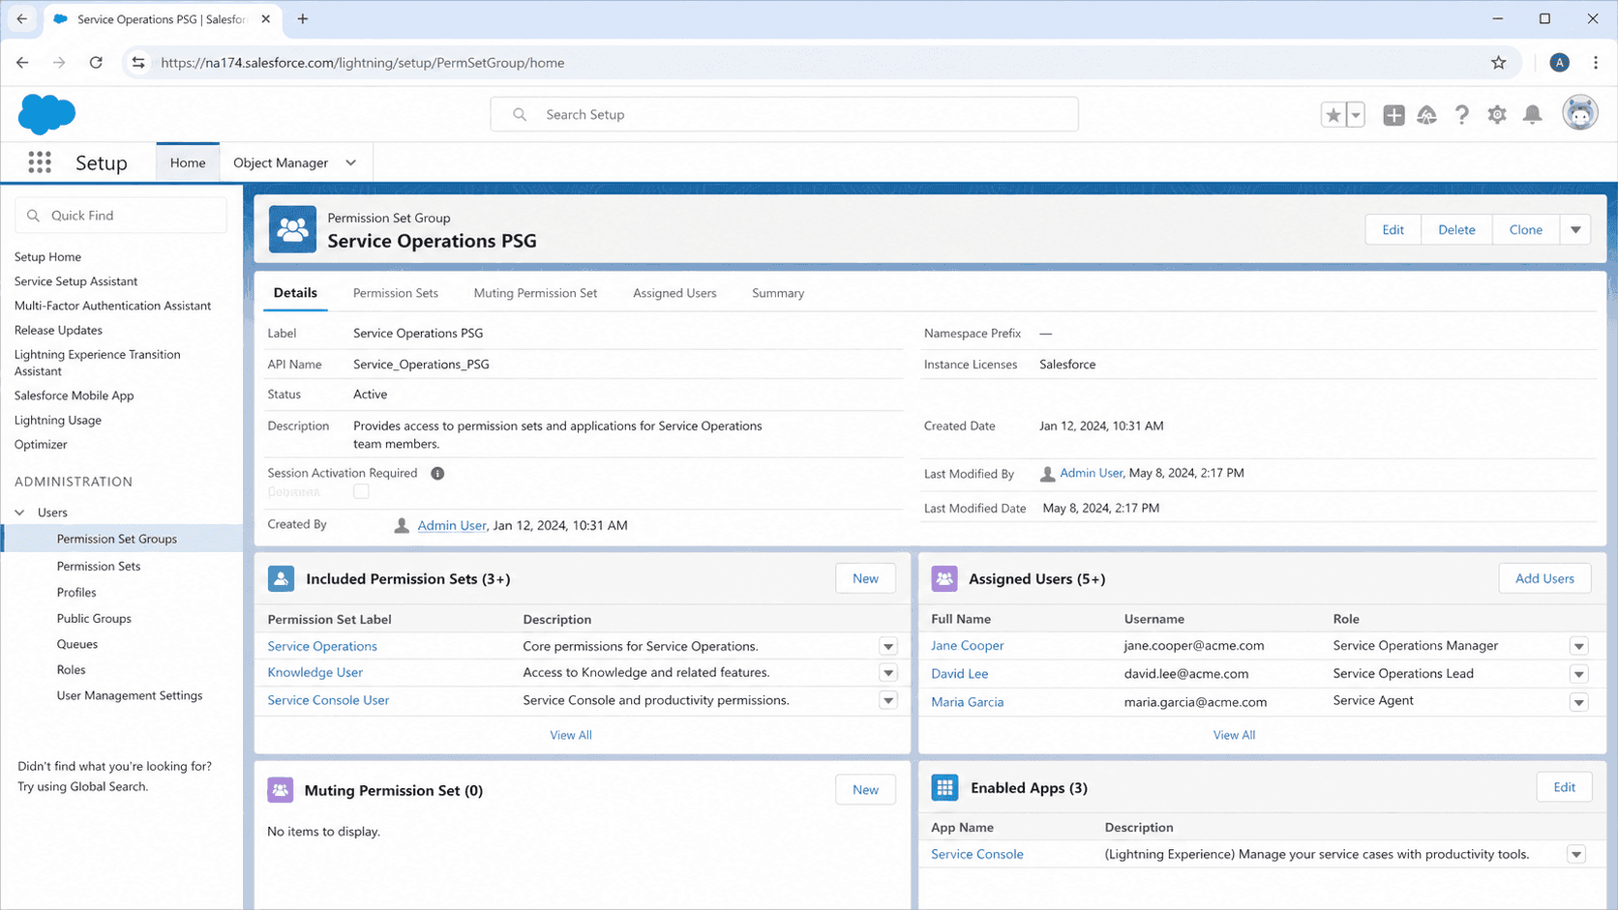Open the Favorites list dropdown
1618x910 pixels.
point(1355,115)
